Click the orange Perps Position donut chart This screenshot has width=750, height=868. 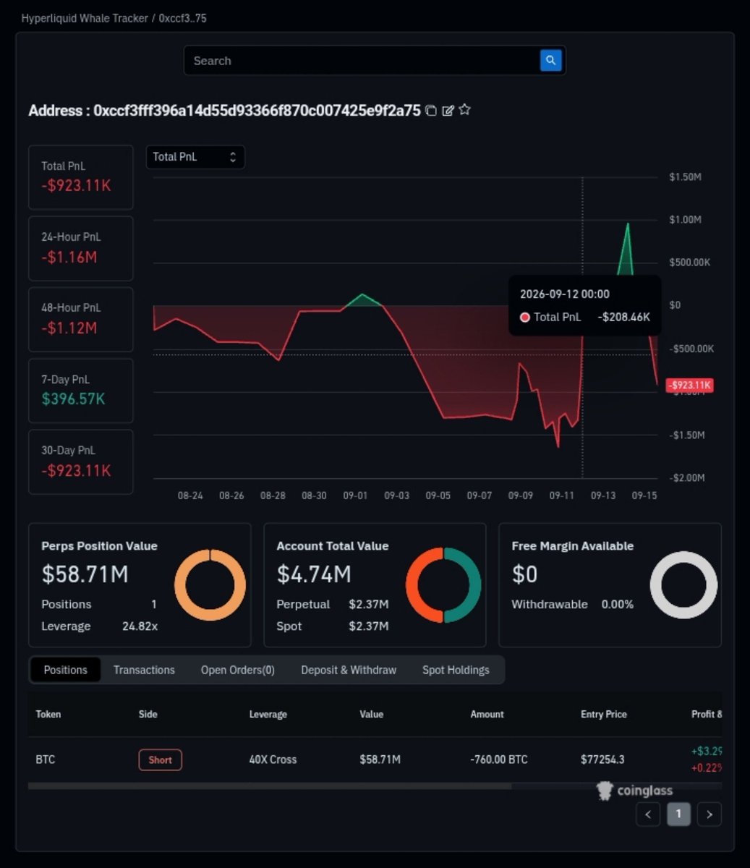[x=210, y=585]
